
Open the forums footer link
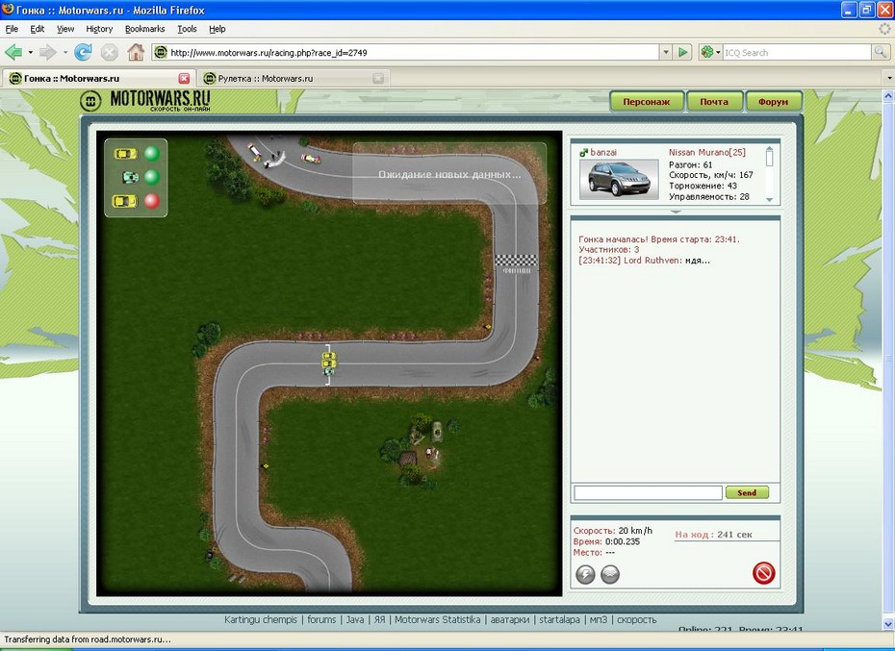[x=321, y=619]
